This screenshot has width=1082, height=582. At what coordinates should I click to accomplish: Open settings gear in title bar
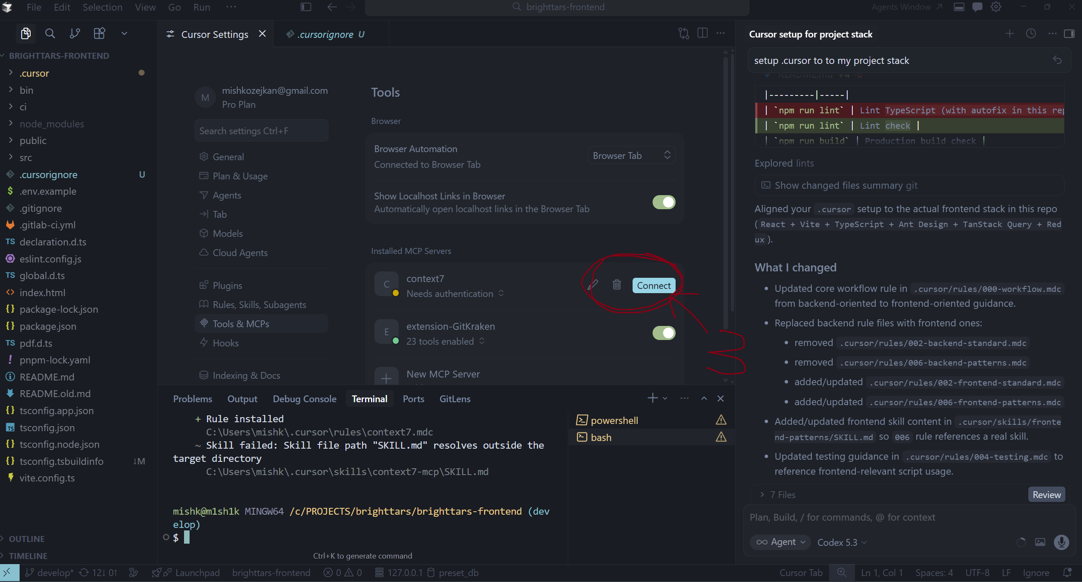click(x=996, y=7)
